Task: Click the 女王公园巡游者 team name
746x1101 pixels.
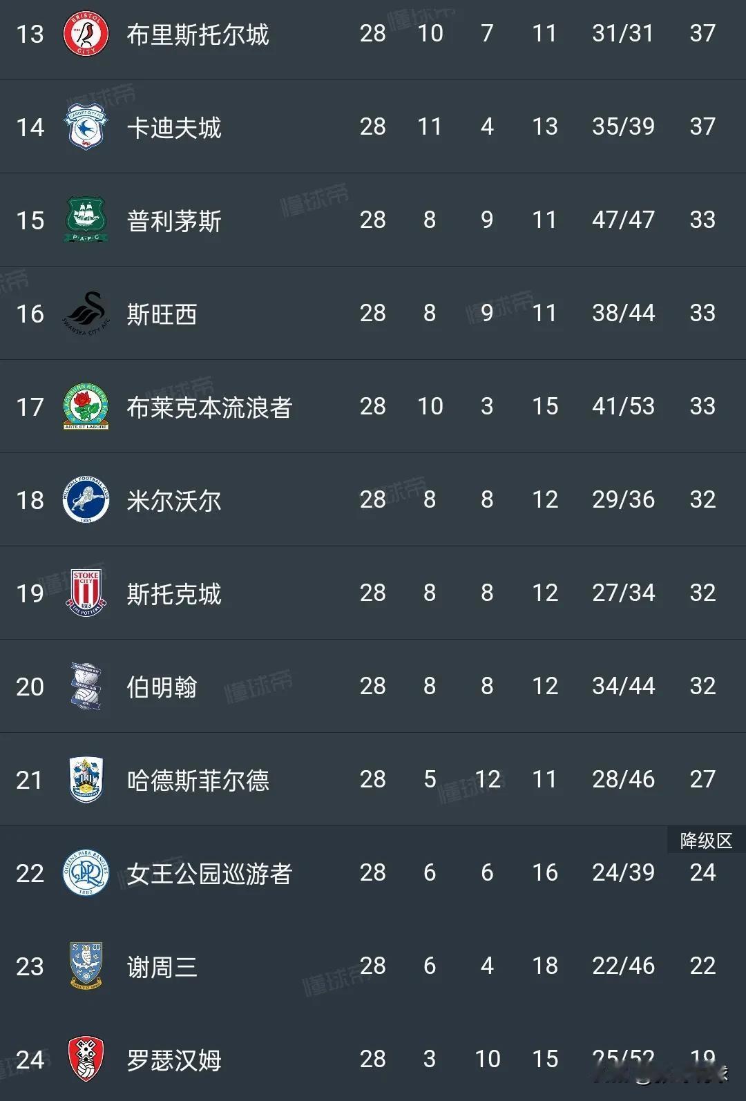Action: [209, 874]
